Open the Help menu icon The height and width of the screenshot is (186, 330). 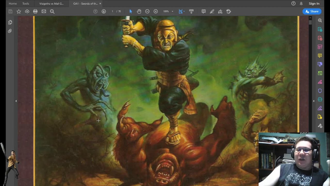click(x=293, y=4)
